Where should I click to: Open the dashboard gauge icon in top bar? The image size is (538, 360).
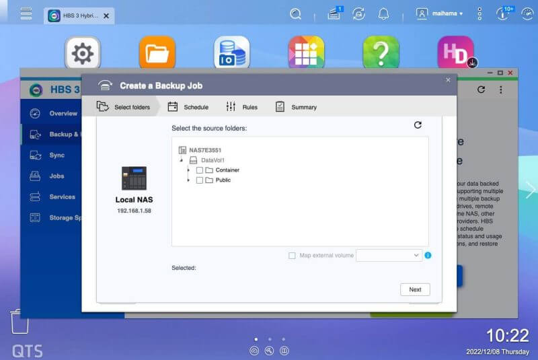(527, 14)
